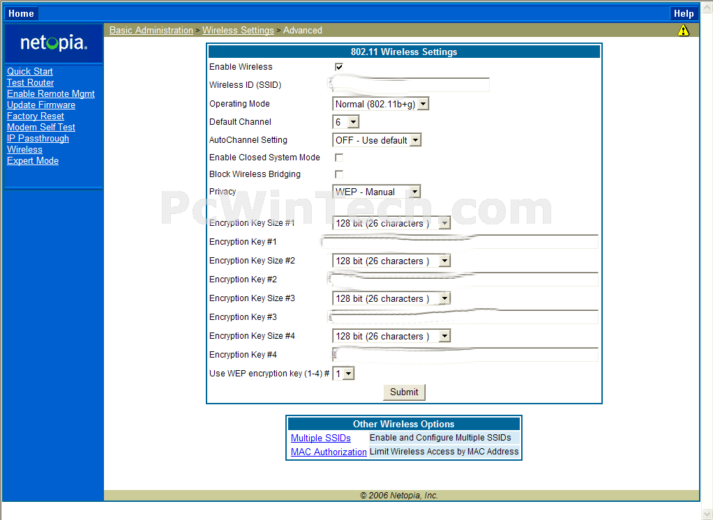713x520 pixels.
Task: Click the Home menu item
Action: pyautogui.click(x=21, y=14)
